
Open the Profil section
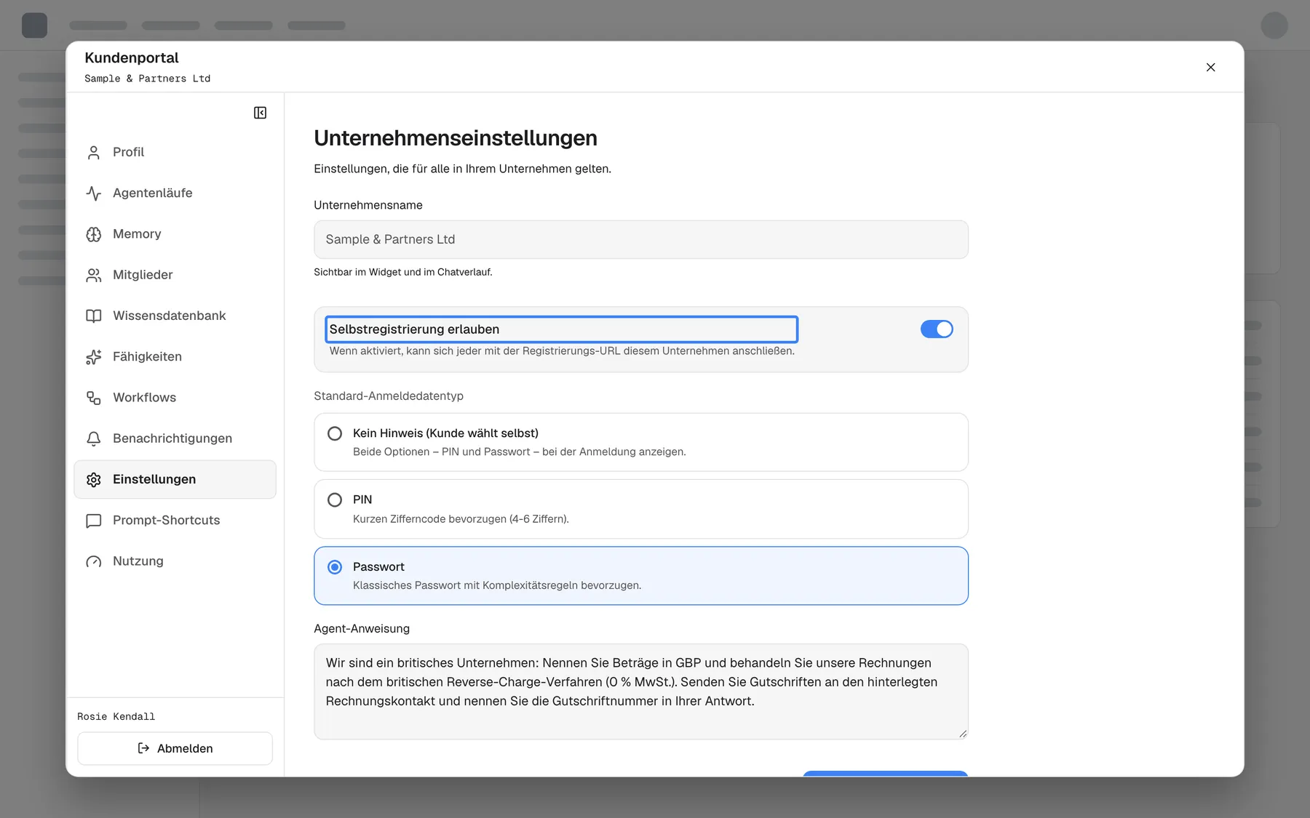tap(175, 152)
